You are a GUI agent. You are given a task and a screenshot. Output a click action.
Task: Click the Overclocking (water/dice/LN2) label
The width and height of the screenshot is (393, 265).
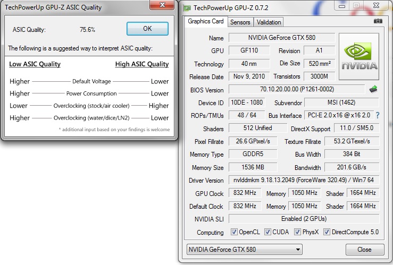(x=91, y=118)
